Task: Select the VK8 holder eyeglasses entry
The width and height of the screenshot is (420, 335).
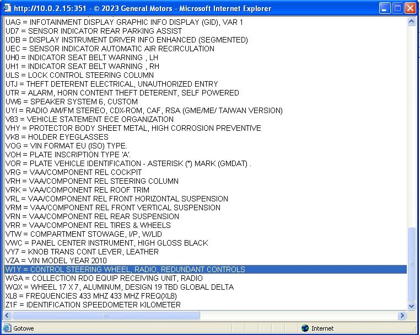Action: click(57, 137)
